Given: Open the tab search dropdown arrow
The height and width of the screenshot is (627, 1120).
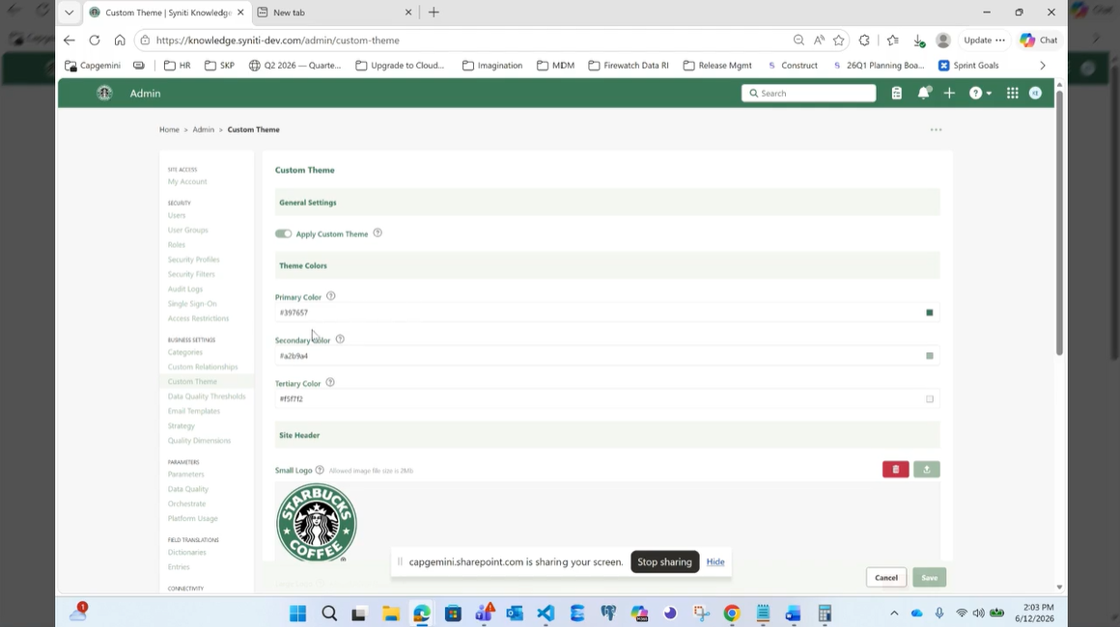Looking at the screenshot, I should 69,13.
